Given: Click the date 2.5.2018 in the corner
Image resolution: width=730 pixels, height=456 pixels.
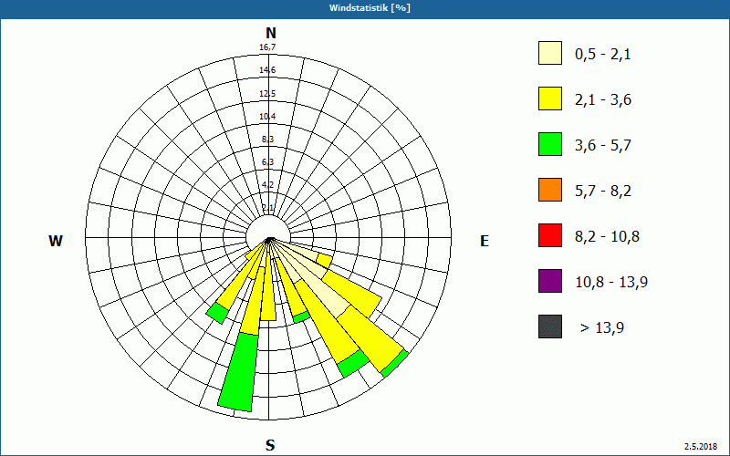Looking at the screenshot, I should click(x=701, y=446).
